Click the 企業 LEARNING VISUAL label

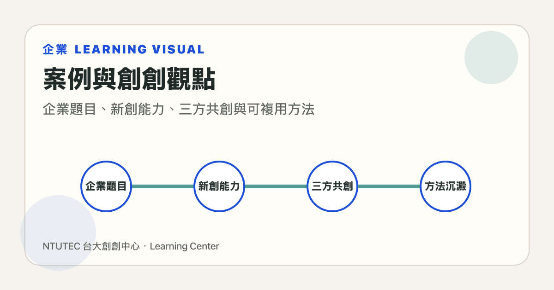click(x=123, y=49)
